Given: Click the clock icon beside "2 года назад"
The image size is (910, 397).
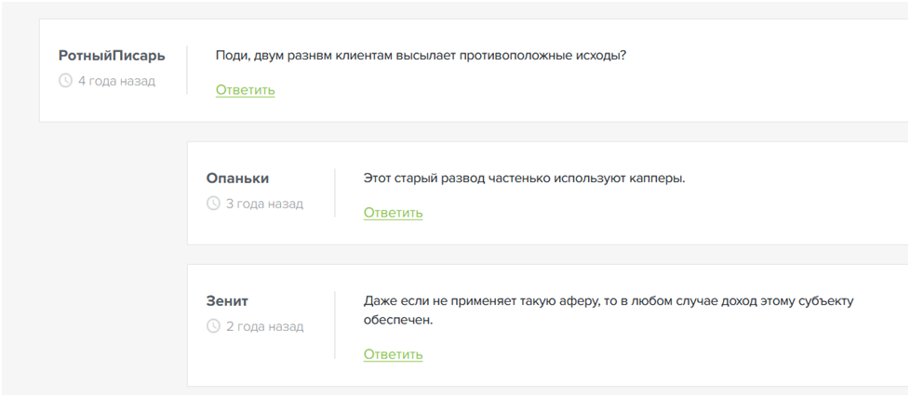Looking at the screenshot, I should click(x=213, y=326).
